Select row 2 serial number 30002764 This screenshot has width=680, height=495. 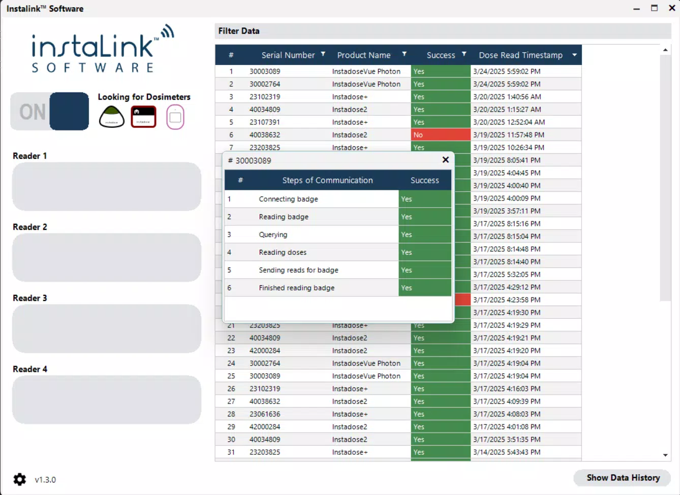pyautogui.click(x=265, y=84)
